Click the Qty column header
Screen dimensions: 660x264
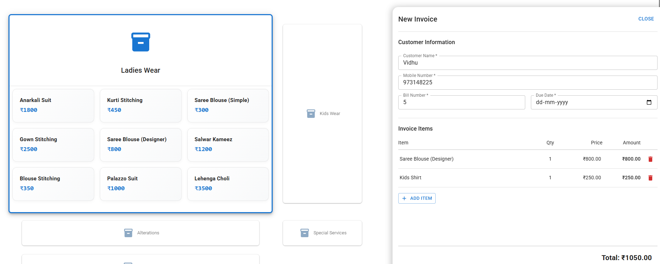pos(550,143)
